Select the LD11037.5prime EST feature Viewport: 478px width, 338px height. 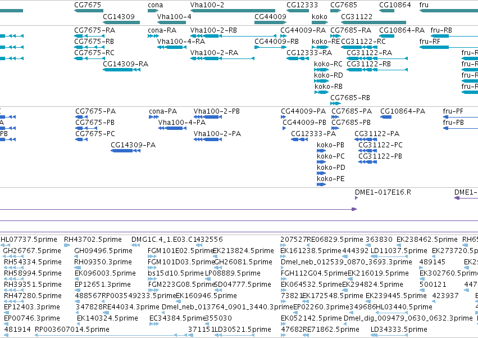(x=389, y=256)
